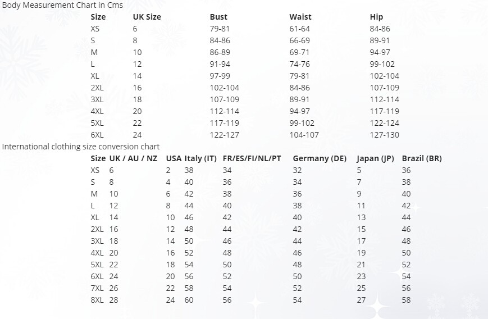Select the '8XL' size row label
Screen dimensions: 488x319
coord(97,300)
